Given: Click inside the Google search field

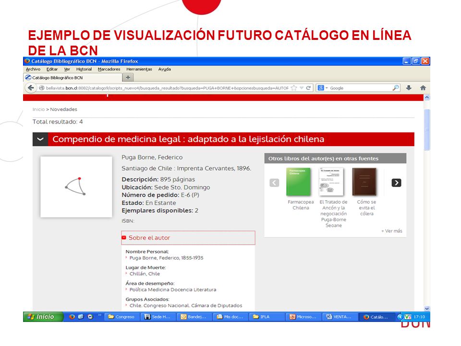Looking at the screenshot, I should tap(360, 88).
